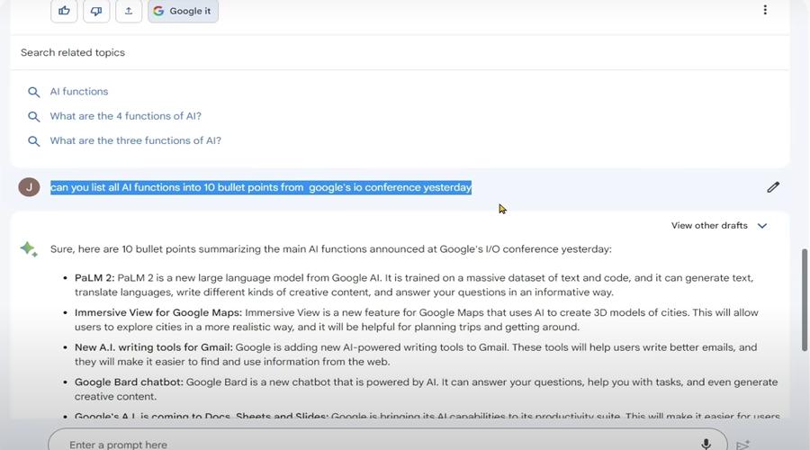Viewport: 810px width, 450px height.
Task: Click search icon beside 4 functions question
Action: [33, 117]
